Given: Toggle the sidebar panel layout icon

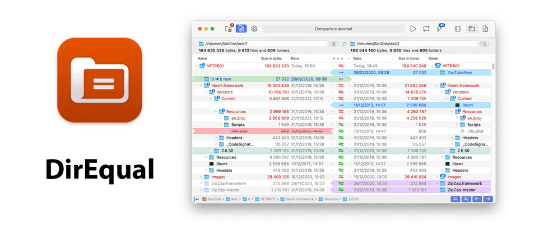Looking at the screenshot, I should click(458, 29).
